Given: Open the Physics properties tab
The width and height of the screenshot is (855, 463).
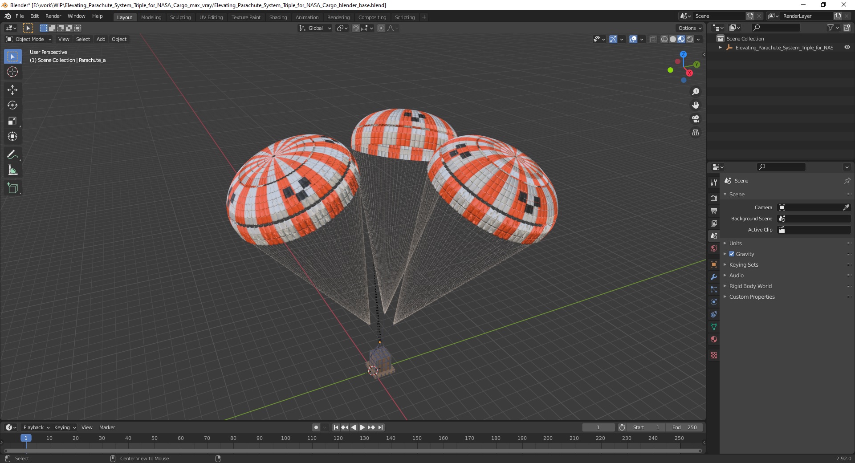Looking at the screenshot, I should (x=714, y=302).
